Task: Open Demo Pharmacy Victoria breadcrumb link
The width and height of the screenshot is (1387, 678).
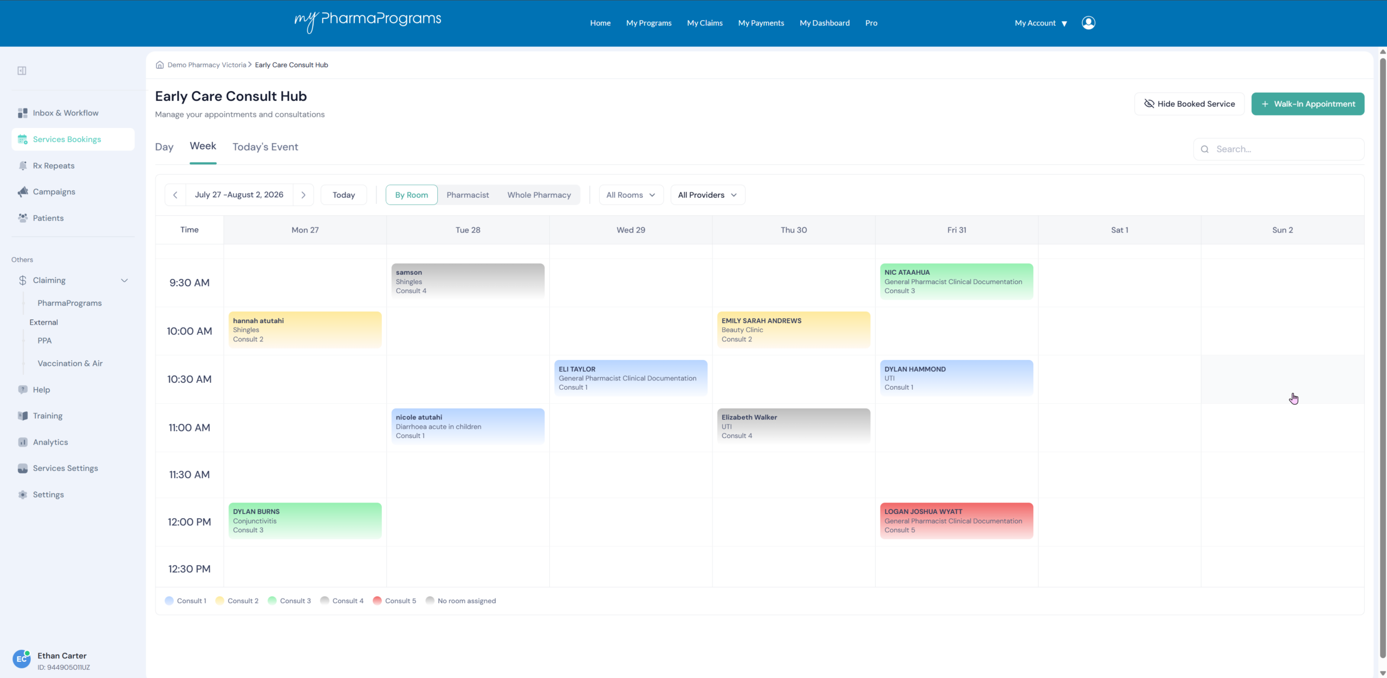Action: click(207, 65)
